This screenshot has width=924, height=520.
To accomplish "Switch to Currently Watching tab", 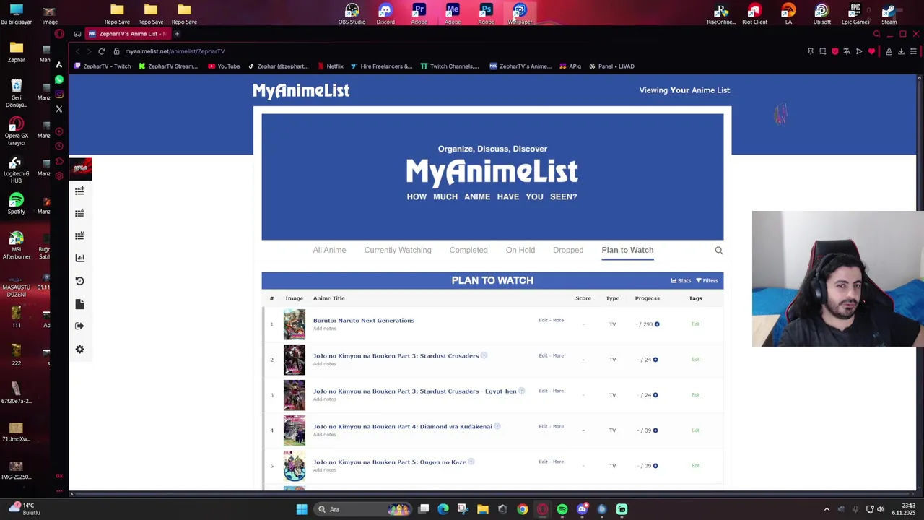I will pyautogui.click(x=398, y=250).
